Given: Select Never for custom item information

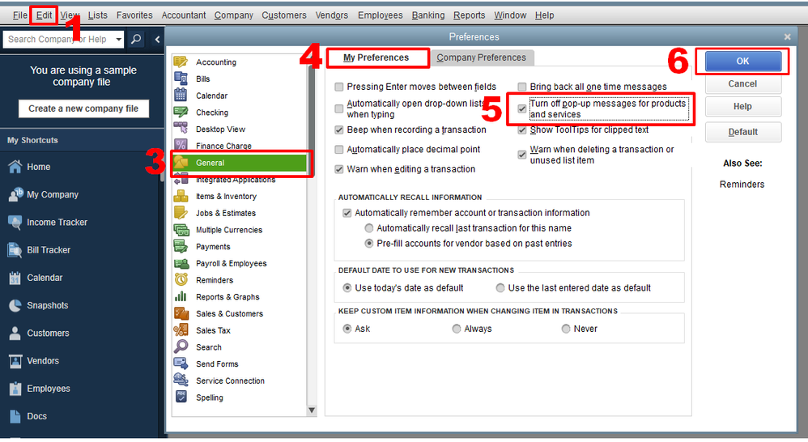Looking at the screenshot, I should [x=566, y=329].
